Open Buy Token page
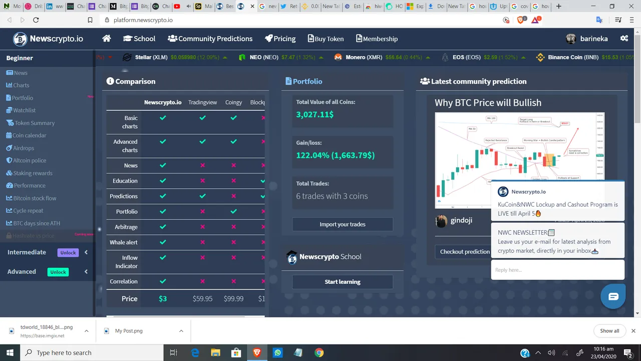The image size is (641, 361). coord(326,39)
